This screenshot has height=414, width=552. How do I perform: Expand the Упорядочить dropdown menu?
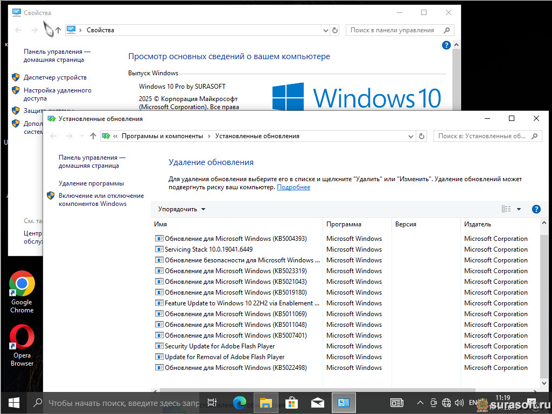181,209
